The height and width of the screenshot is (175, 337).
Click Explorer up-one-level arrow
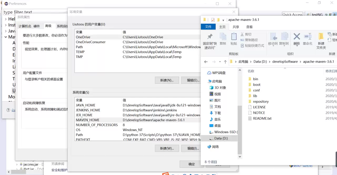tap(225, 62)
